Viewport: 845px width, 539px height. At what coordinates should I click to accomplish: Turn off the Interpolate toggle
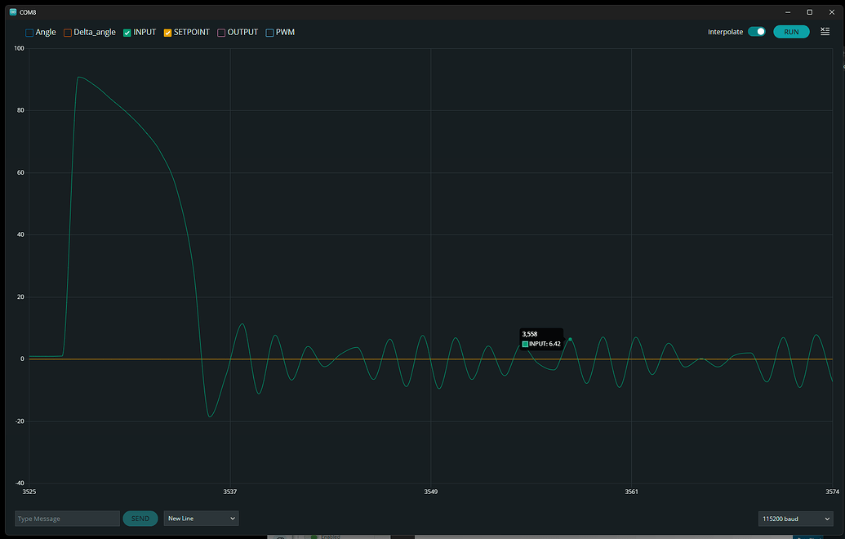[x=755, y=31]
